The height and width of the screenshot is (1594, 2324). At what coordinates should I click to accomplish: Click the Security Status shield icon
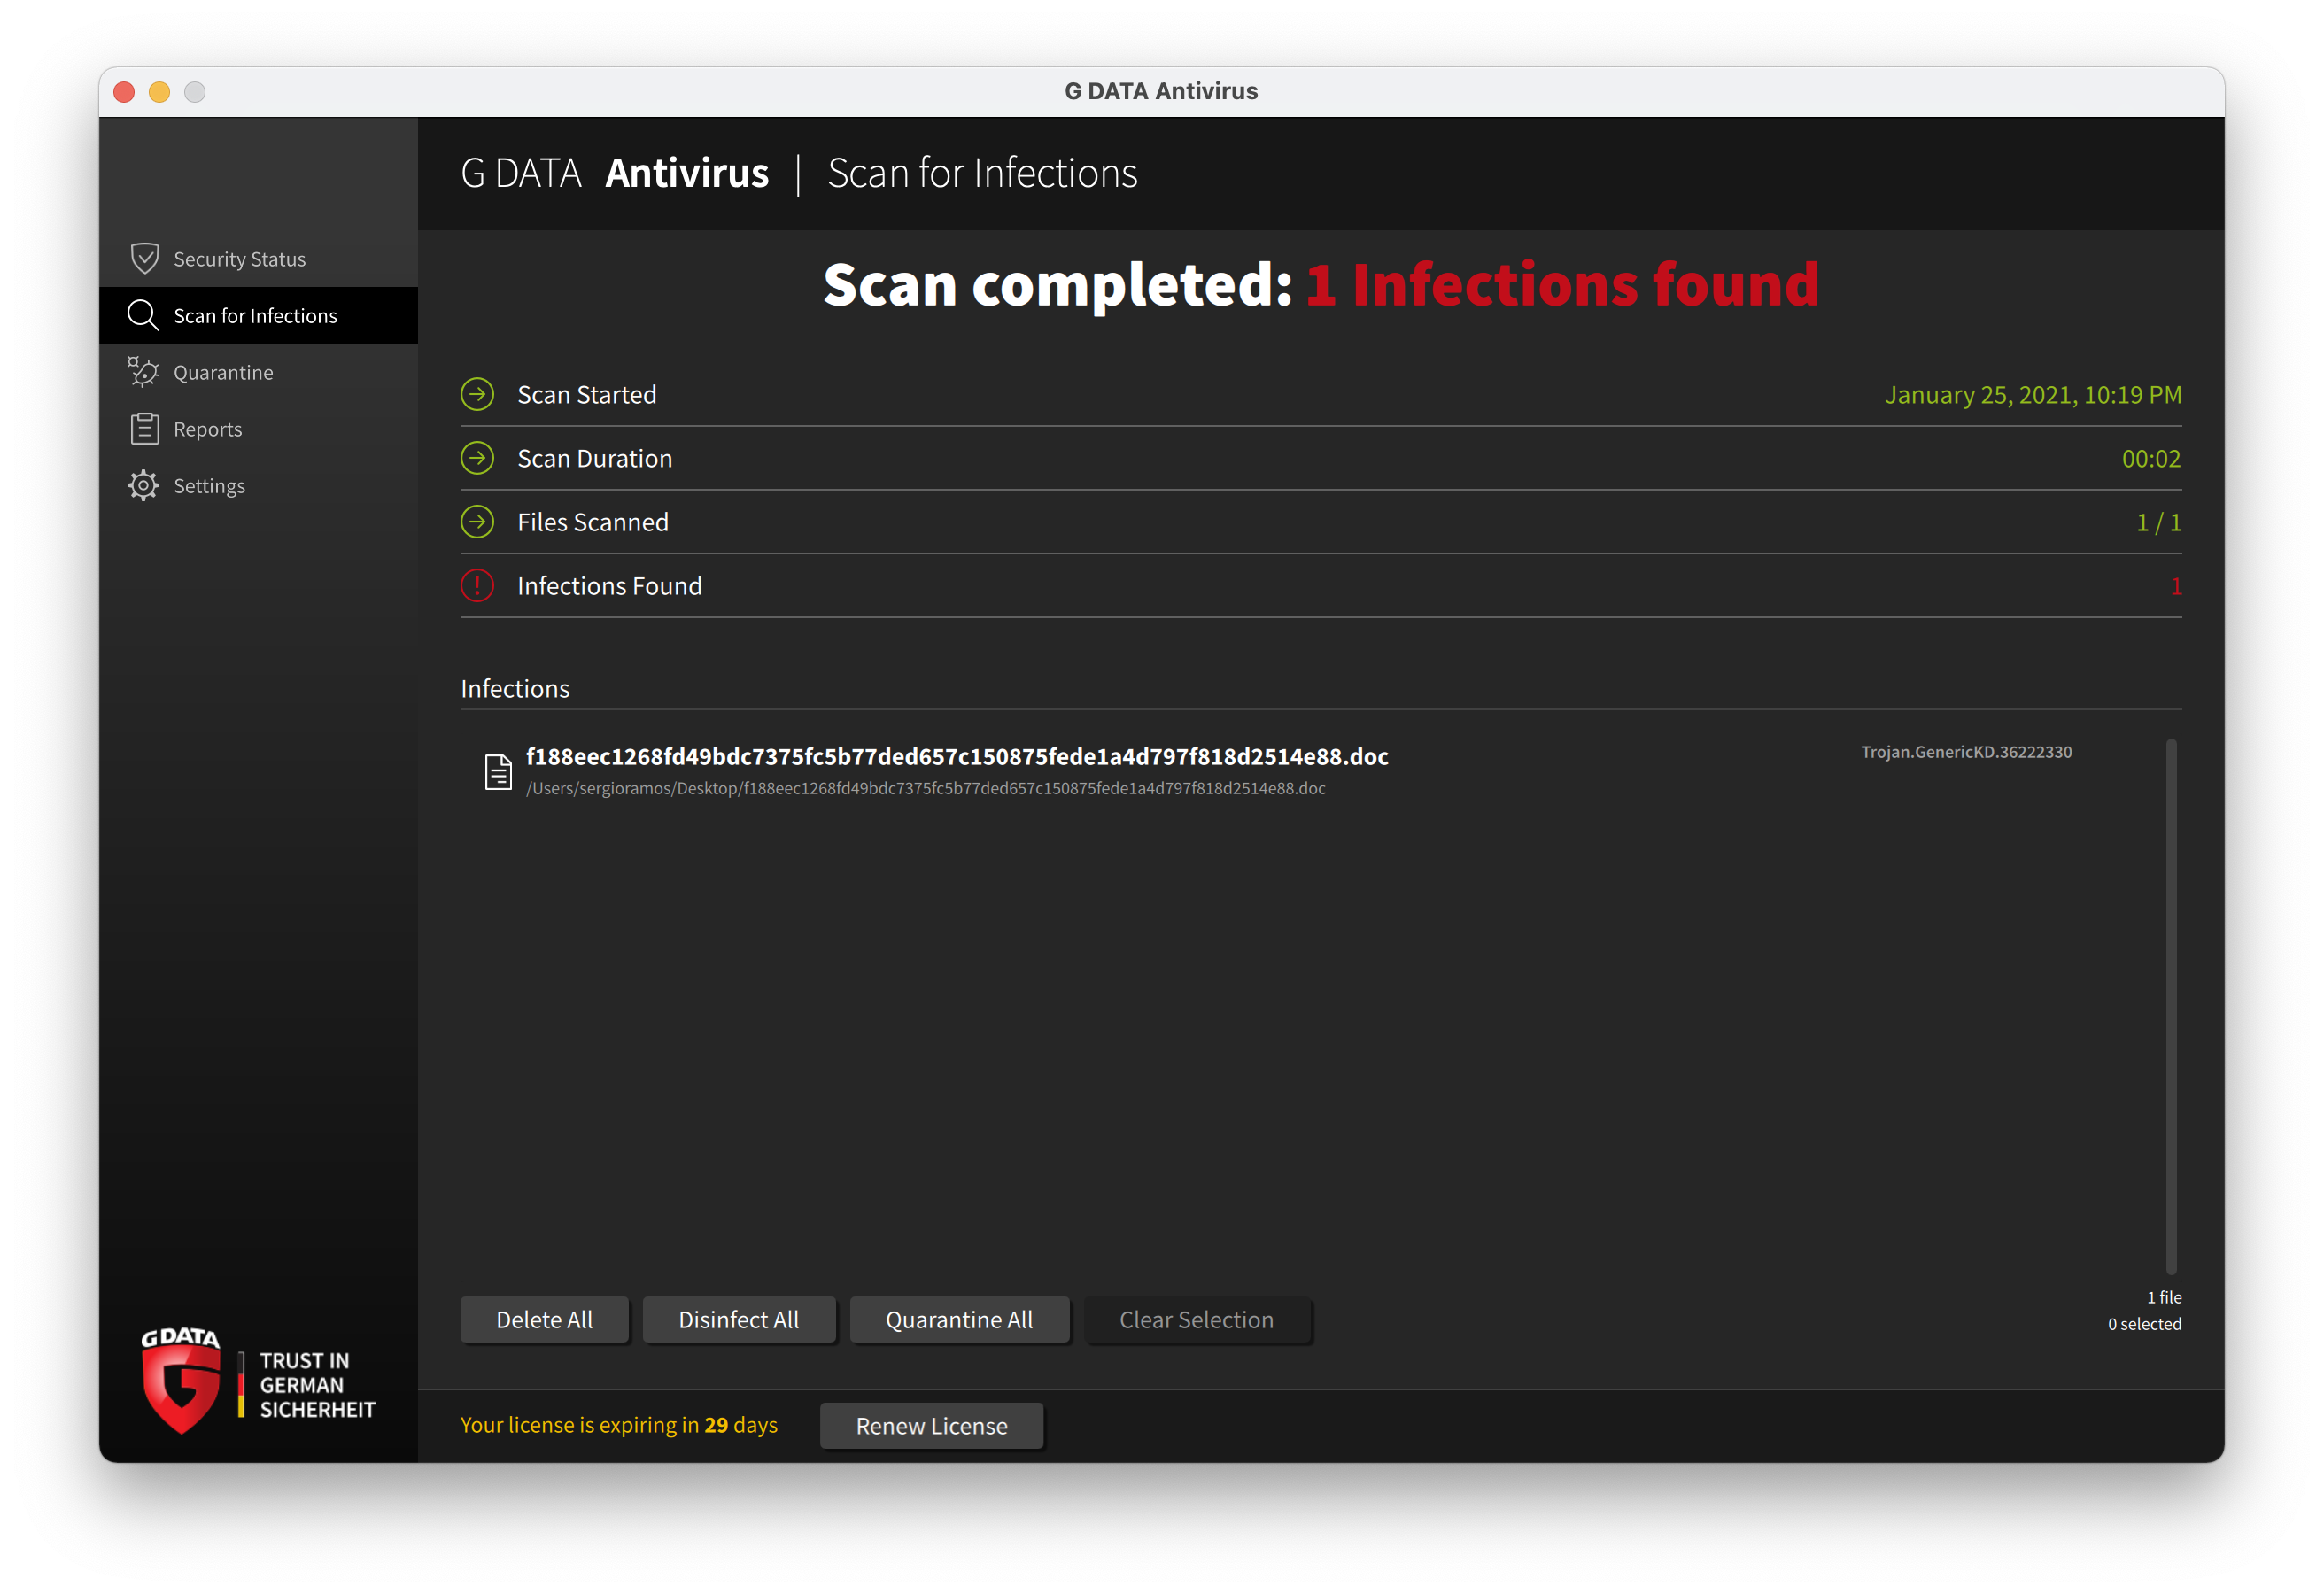[x=145, y=258]
